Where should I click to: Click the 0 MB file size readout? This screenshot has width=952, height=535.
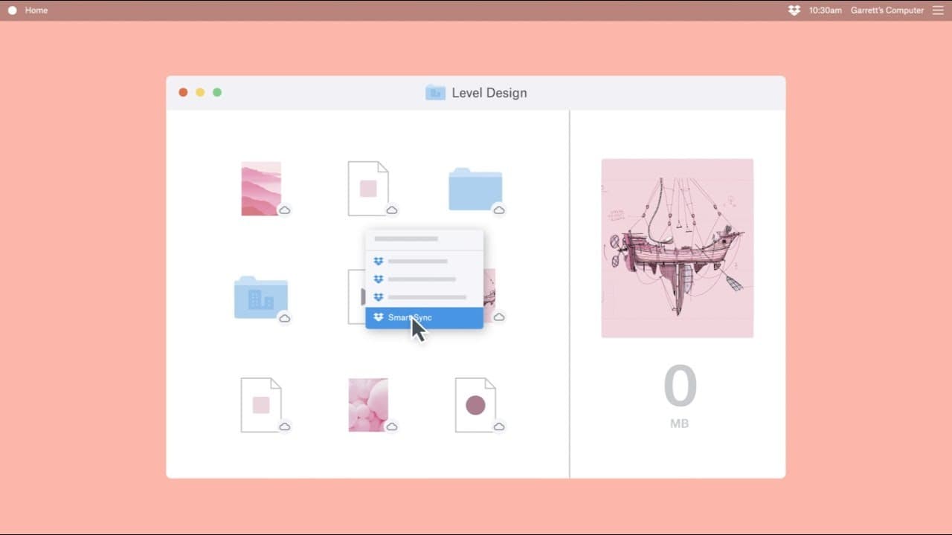click(680, 396)
